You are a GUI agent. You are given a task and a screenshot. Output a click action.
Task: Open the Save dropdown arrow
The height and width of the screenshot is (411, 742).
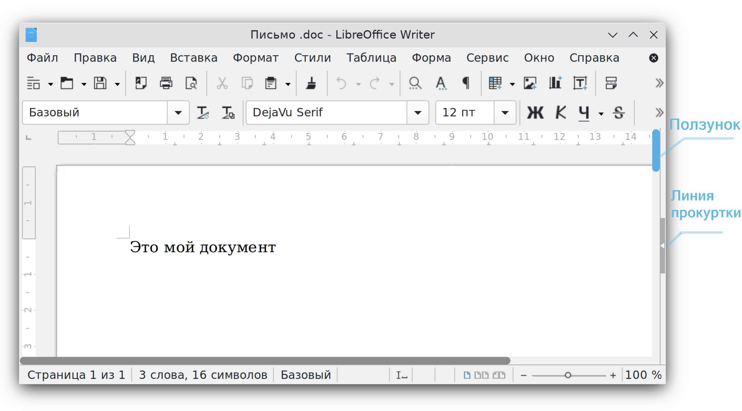click(x=117, y=85)
